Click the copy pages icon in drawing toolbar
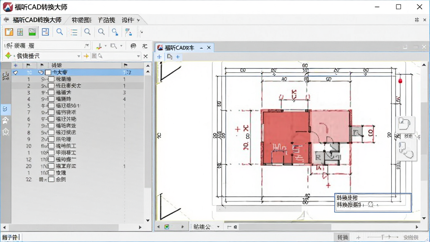Viewport: 430px width, 242px height. [x=170, y=57]
